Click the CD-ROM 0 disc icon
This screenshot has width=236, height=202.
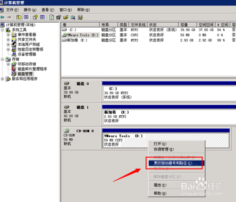tap(67, 131)
